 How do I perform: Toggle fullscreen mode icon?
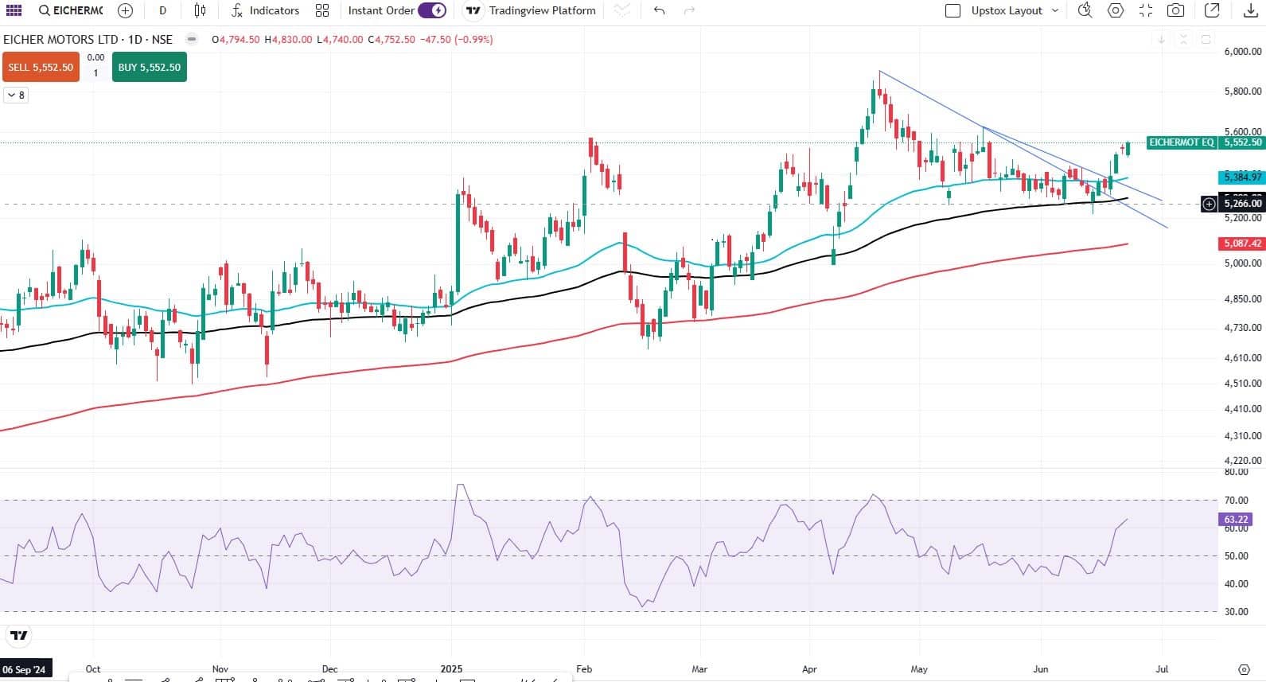coord(1146,10)
